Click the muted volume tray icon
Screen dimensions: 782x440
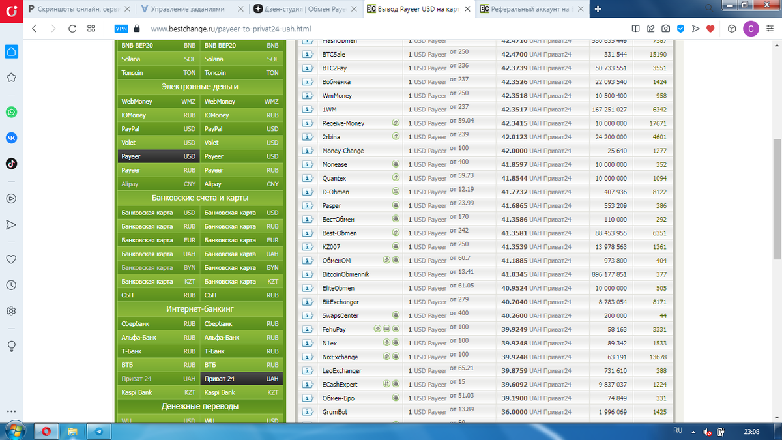[708, 432]
